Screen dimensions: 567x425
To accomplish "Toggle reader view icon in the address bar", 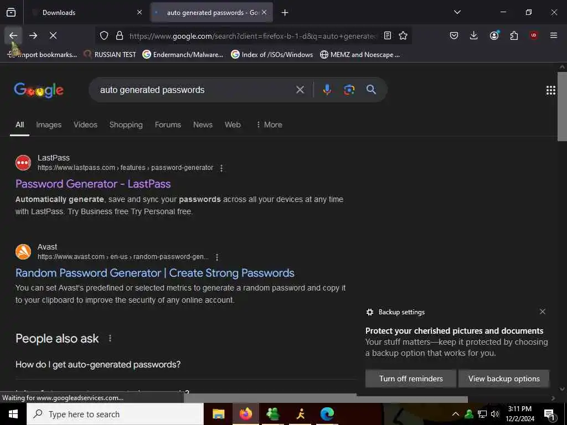I will tap(387, 35).
